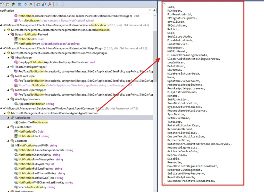264x192 pixels.
Task: Select the ShowToastNotification method
Action: tap(32, 85)
